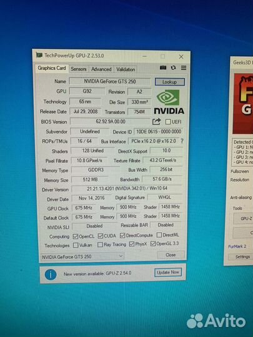Close the GPU-Z window with X

tap(181, 57)
